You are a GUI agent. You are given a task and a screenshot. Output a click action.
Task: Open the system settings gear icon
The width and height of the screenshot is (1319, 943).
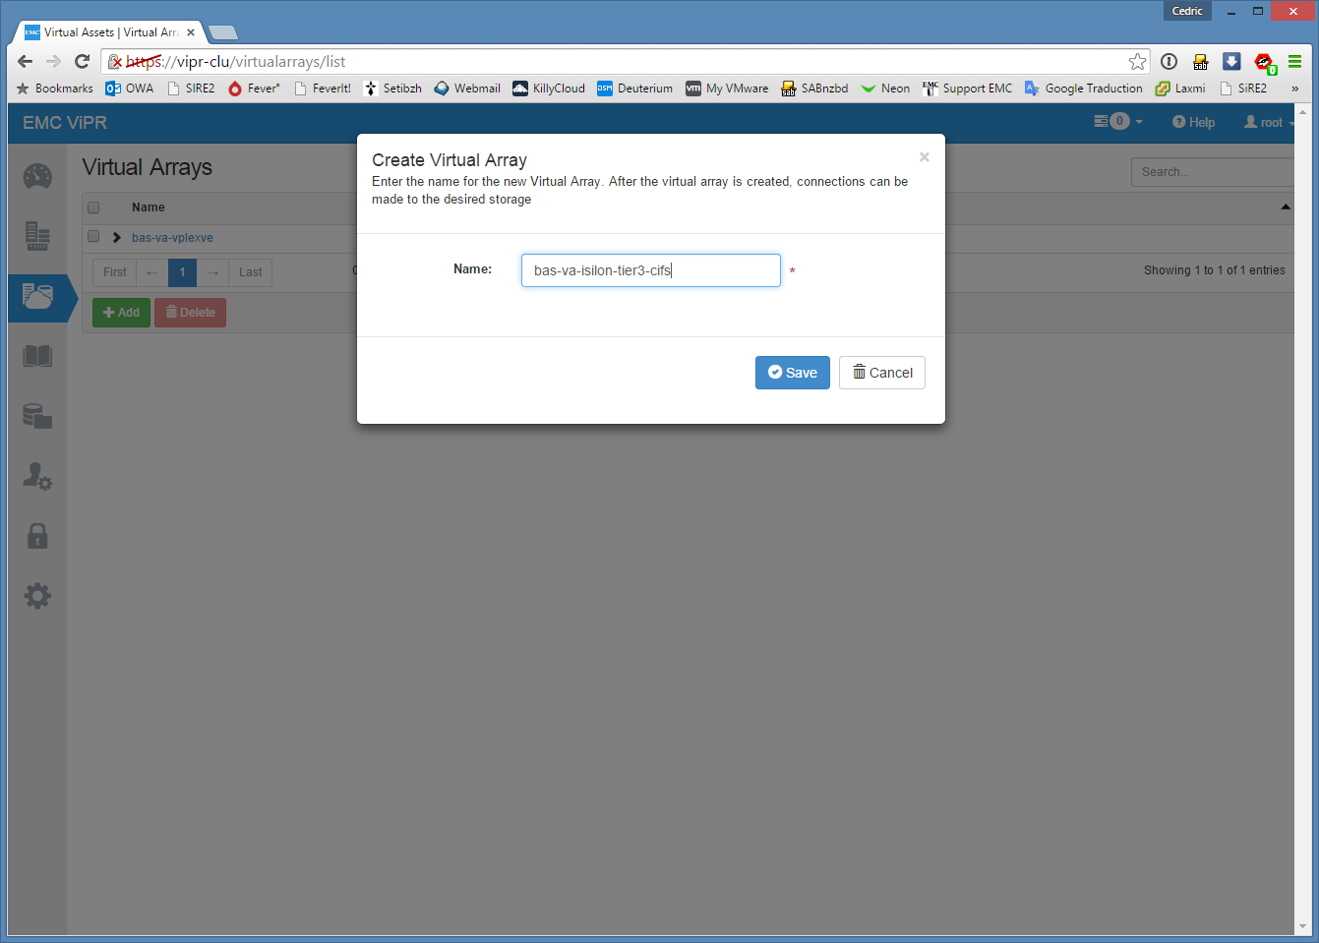point(37,596)
